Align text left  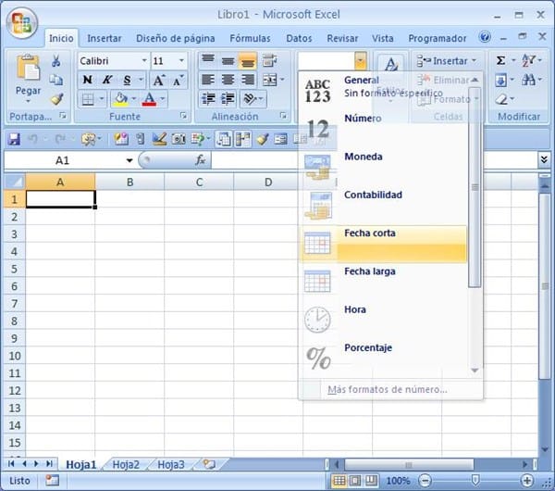coord(208,80)
